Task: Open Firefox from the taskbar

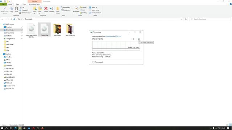Action: [x=42, y=128]
